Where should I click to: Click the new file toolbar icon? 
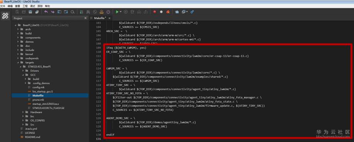pos(17,12)
